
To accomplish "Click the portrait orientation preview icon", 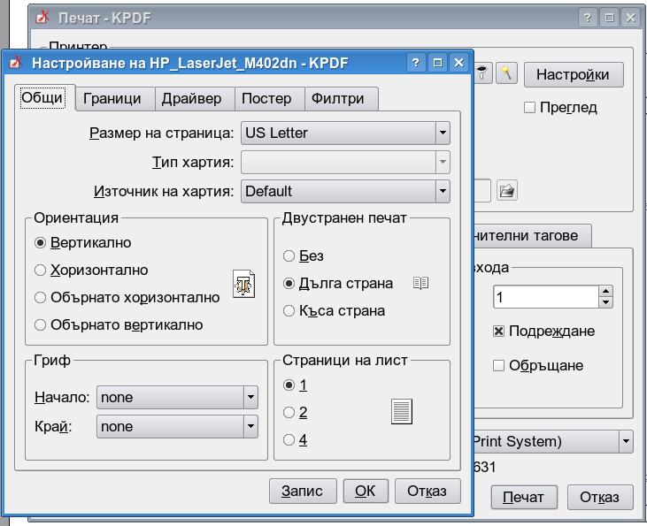I will point(244,284).
